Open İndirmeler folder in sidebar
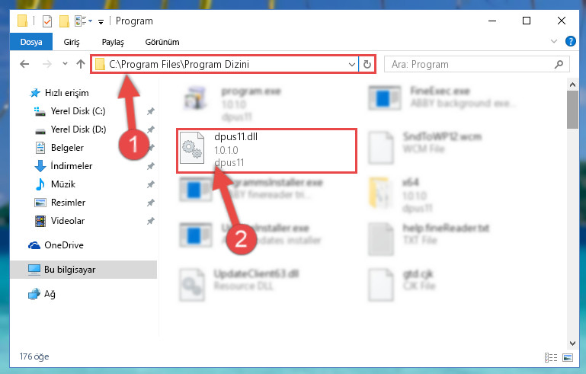The height and width of the screenshot is (374, 586). pyautogui.click(x=72, y=166)
